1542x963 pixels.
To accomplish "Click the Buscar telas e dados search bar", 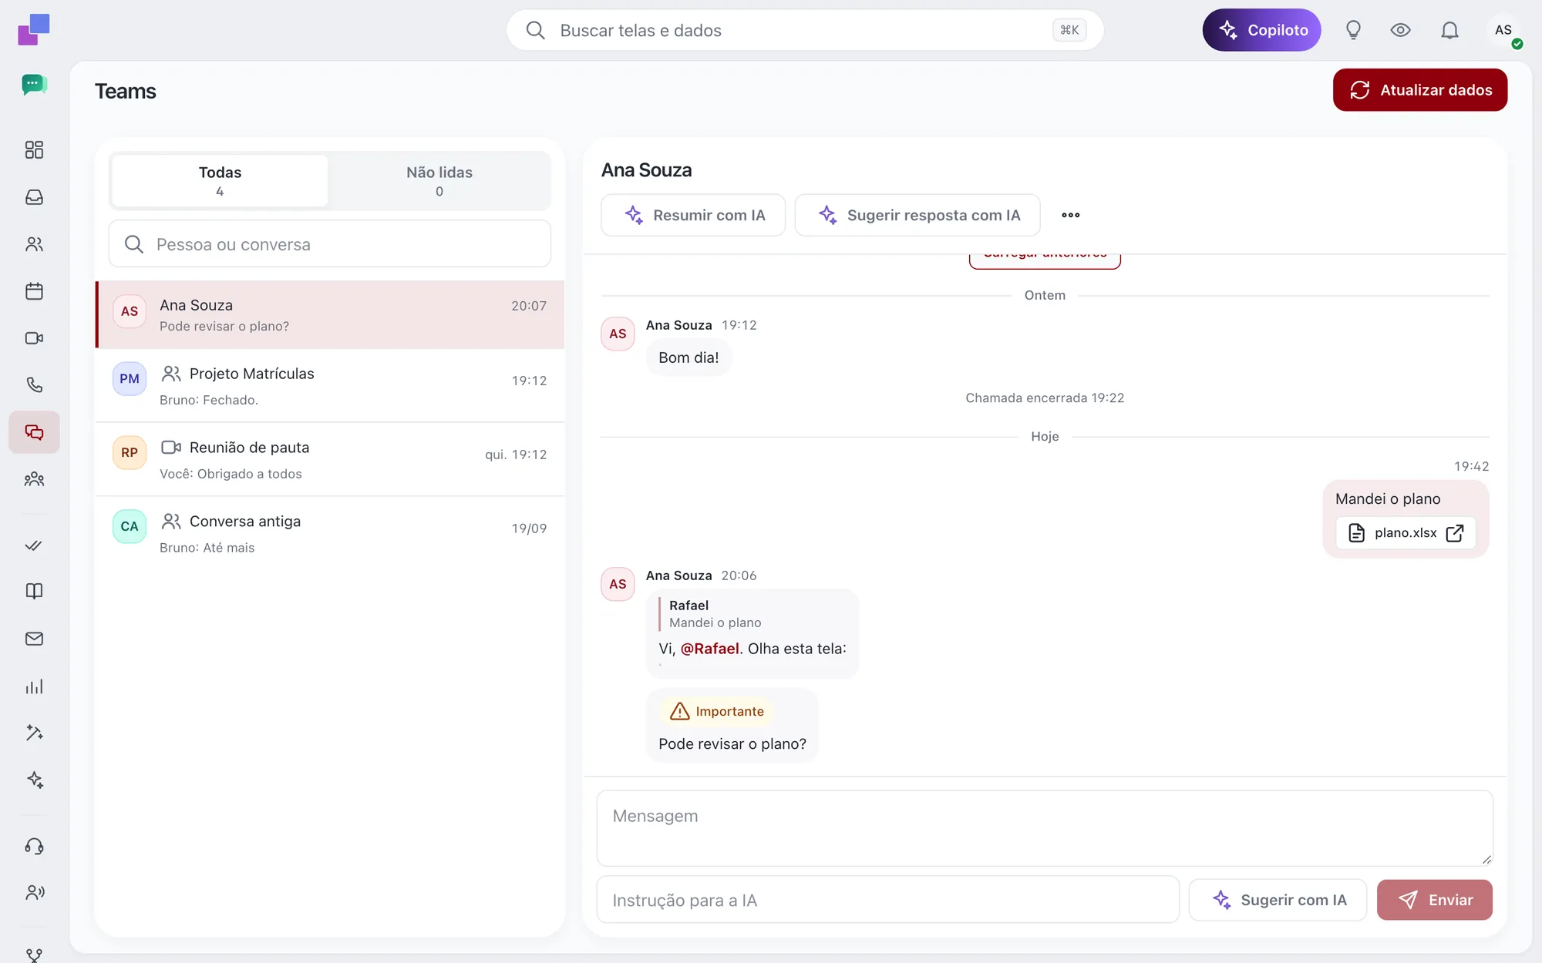I will pos(805,30).
